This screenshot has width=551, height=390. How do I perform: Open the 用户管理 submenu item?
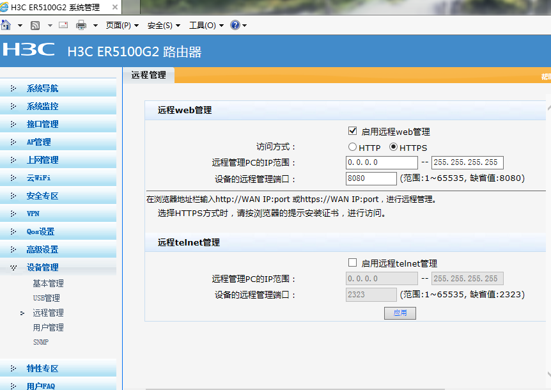(x=48, y=327)
